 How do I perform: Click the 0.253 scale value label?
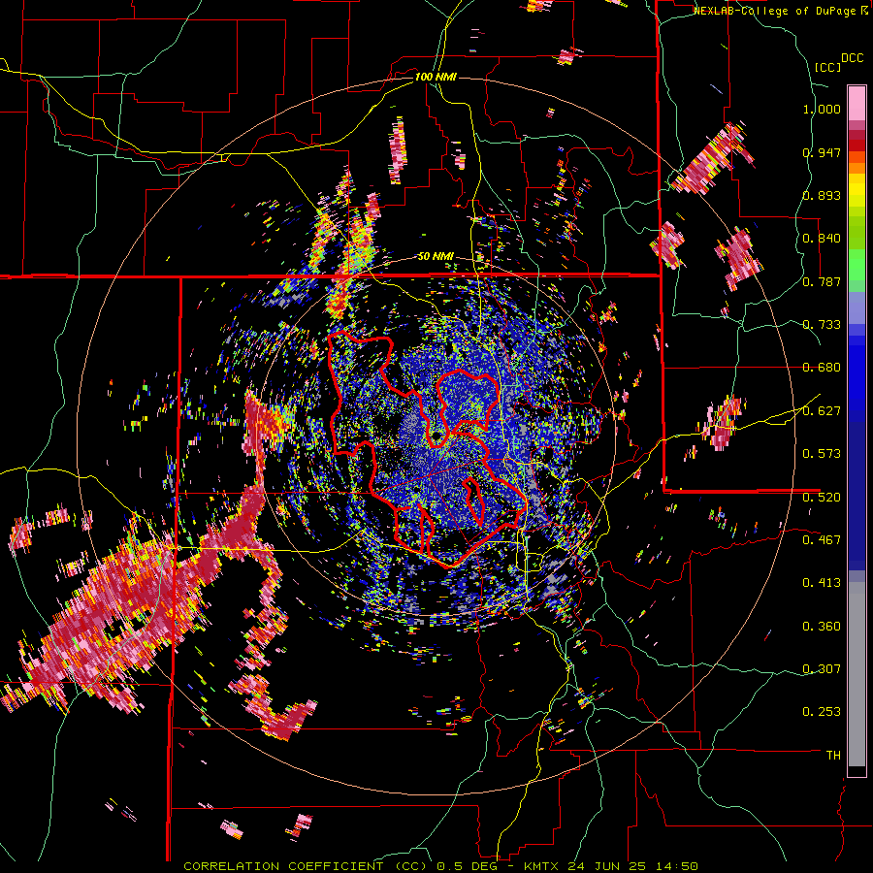click(822, 712)
